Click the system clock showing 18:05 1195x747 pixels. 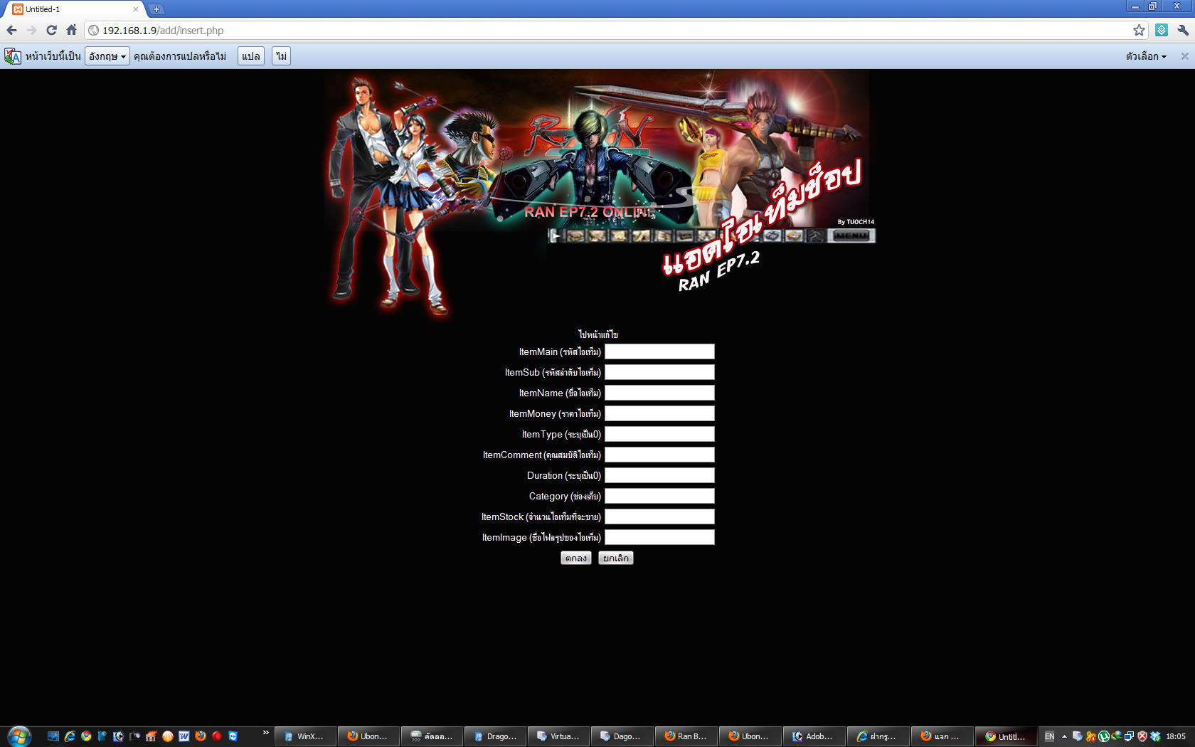(x=1176, y=736)
